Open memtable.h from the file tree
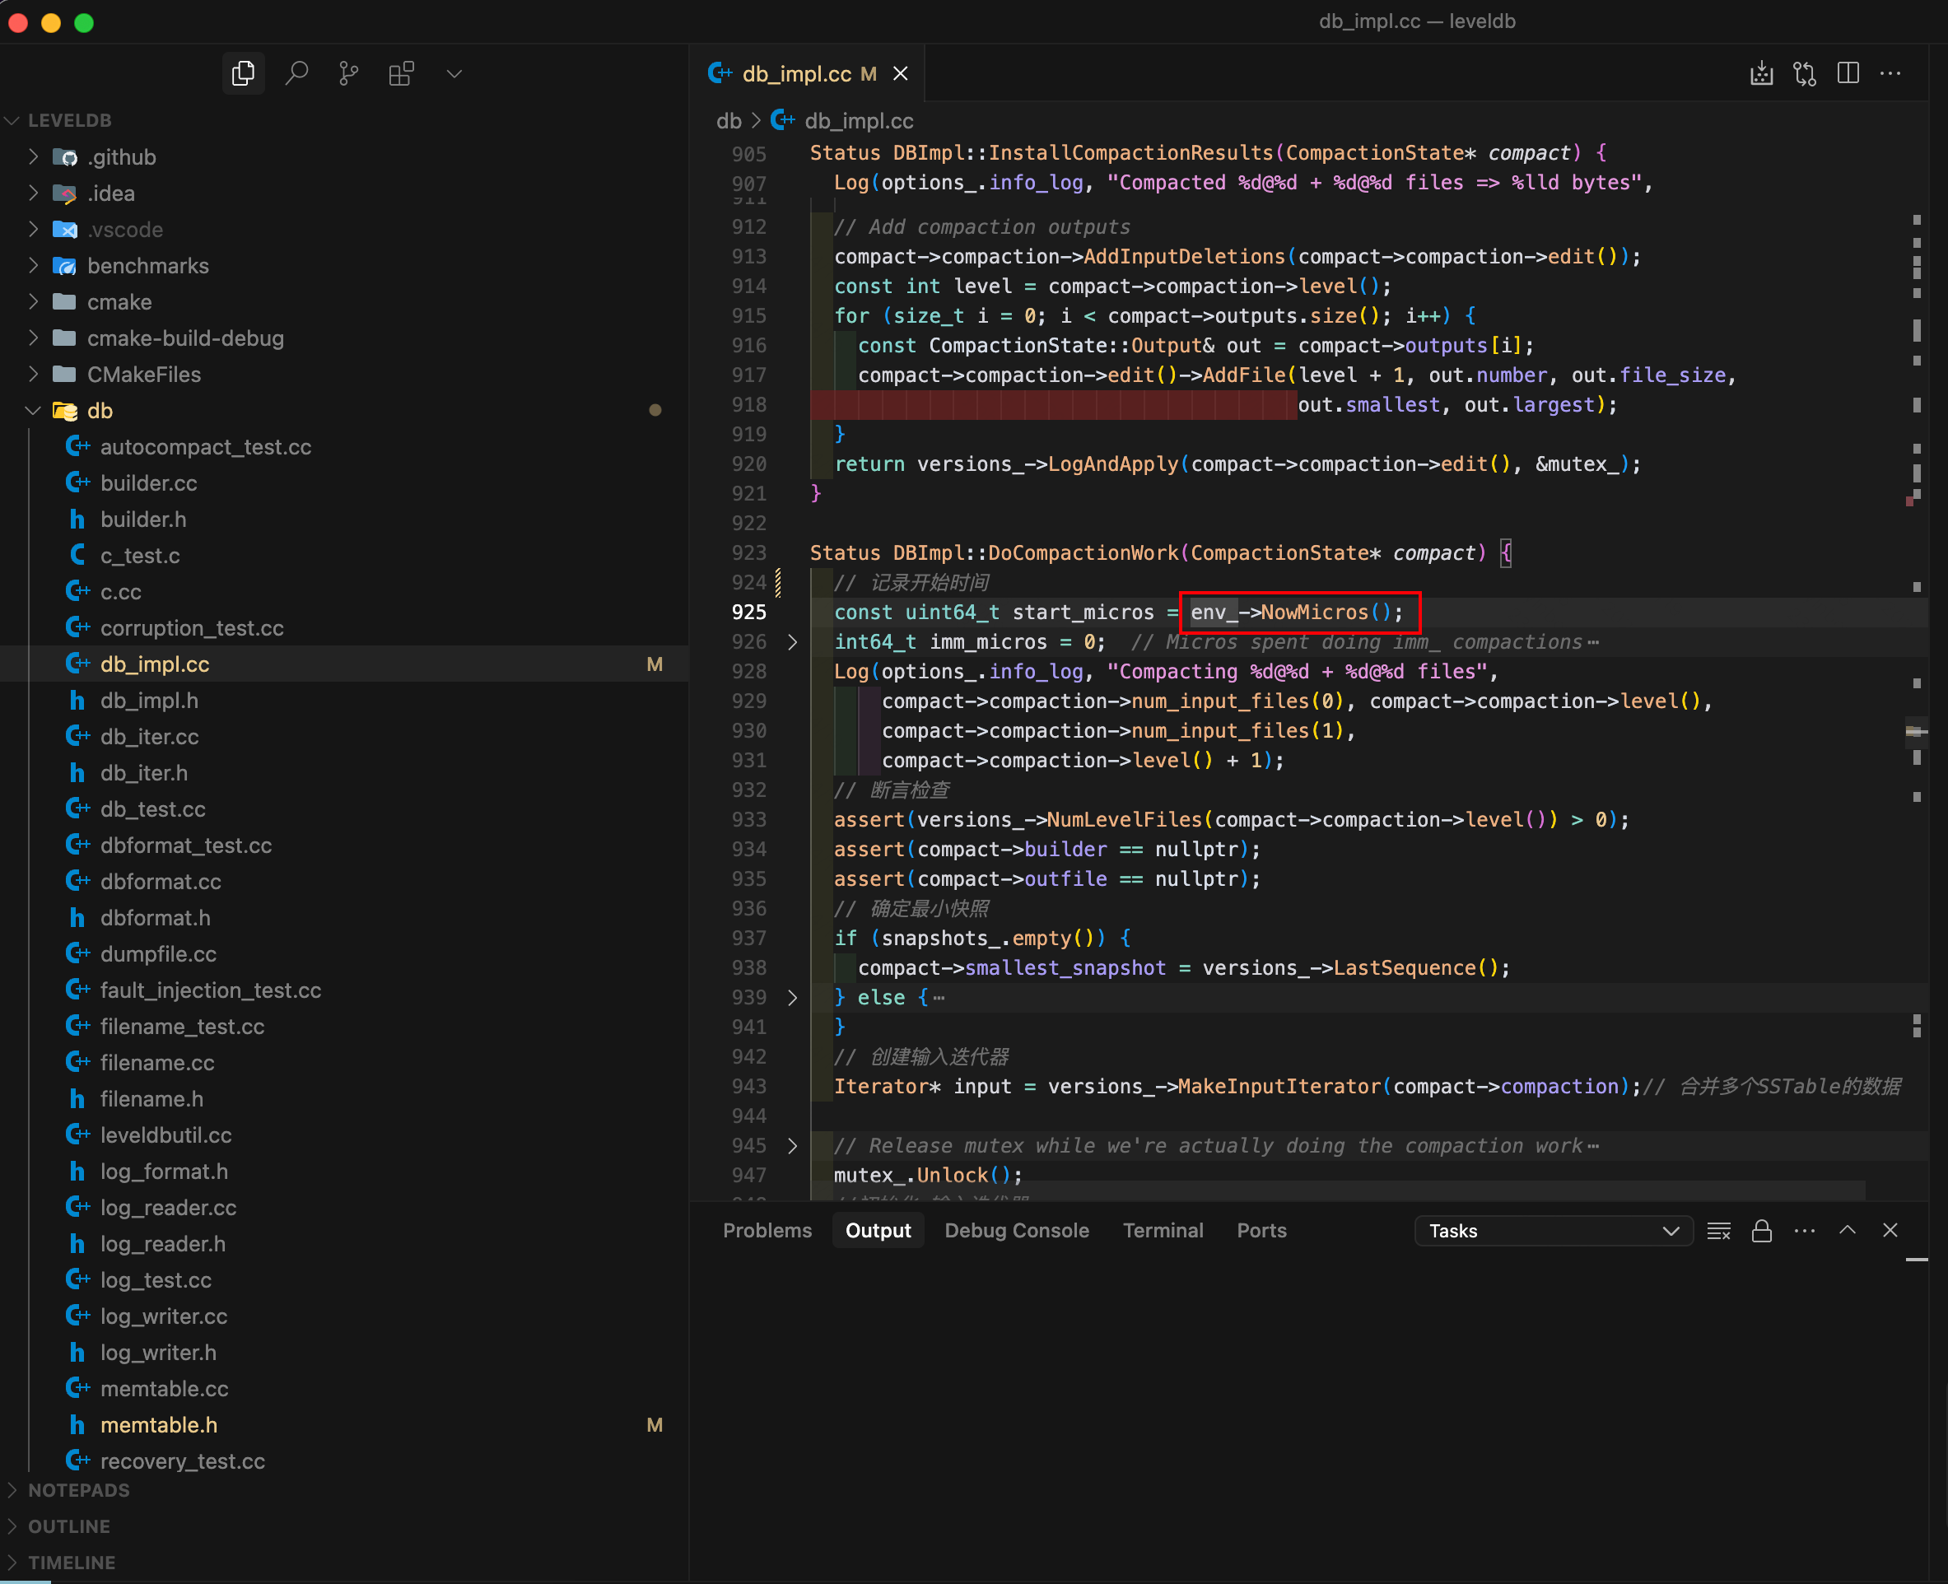The image size is (1948, 1584). 159,1425
